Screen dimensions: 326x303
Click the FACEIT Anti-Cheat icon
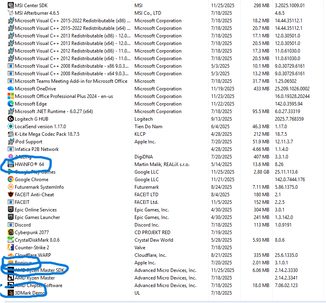click(11, 195)
